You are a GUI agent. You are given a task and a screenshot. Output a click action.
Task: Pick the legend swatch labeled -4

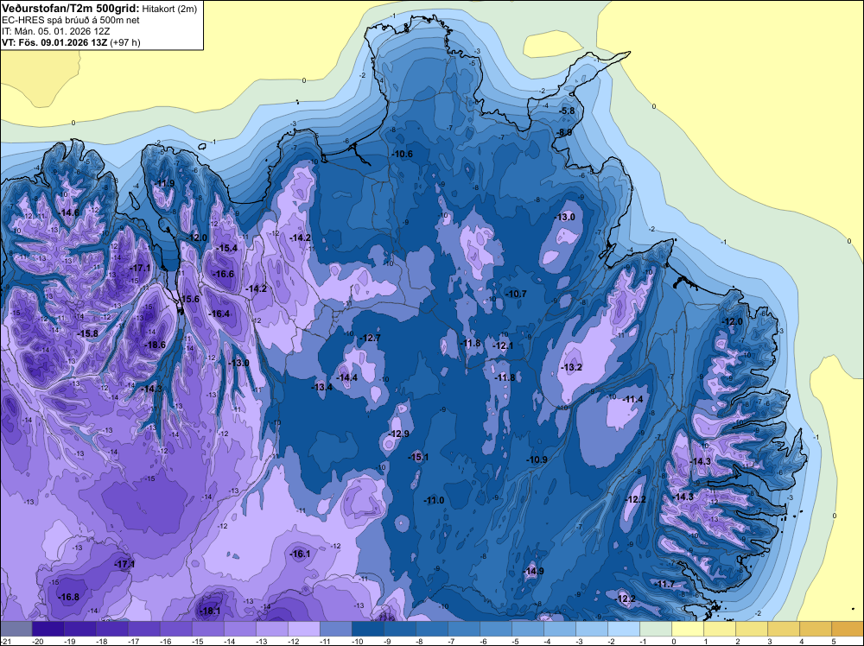pyautogui.click(x=559, y=629)
